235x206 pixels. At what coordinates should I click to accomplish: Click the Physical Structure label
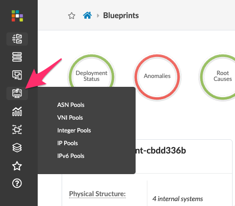click(97, 194)
